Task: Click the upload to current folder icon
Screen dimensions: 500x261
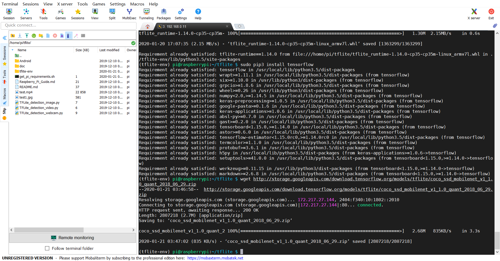Action: (27, 36)
